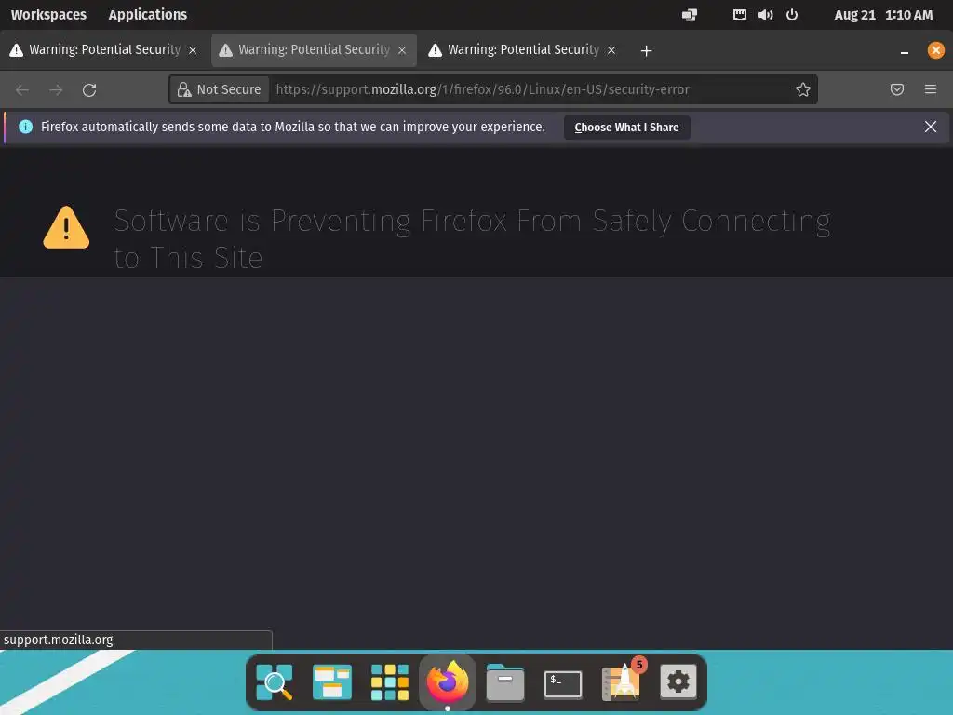Open a new tab
Viewport: 953px width, 715px height.
pos(646,50)
